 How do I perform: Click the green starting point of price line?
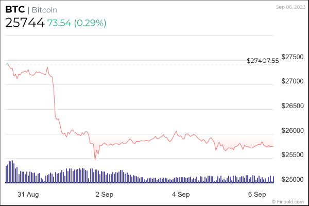[x=7, y=64]
